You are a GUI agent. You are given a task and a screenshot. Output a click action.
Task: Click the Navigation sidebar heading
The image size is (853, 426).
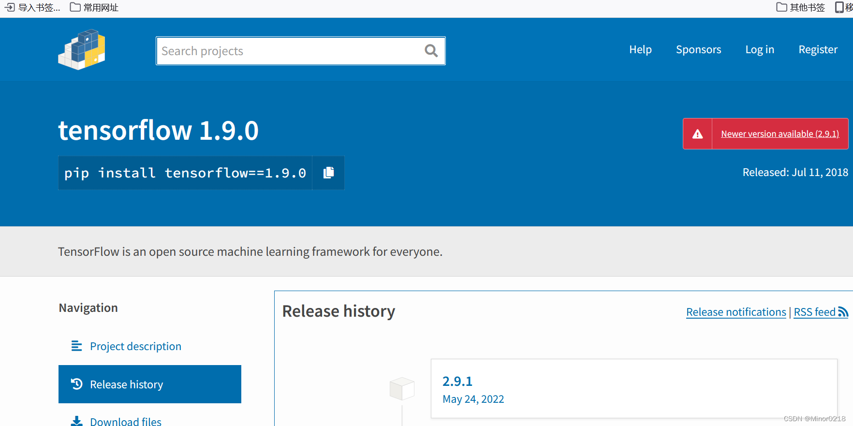click(88, 308)
